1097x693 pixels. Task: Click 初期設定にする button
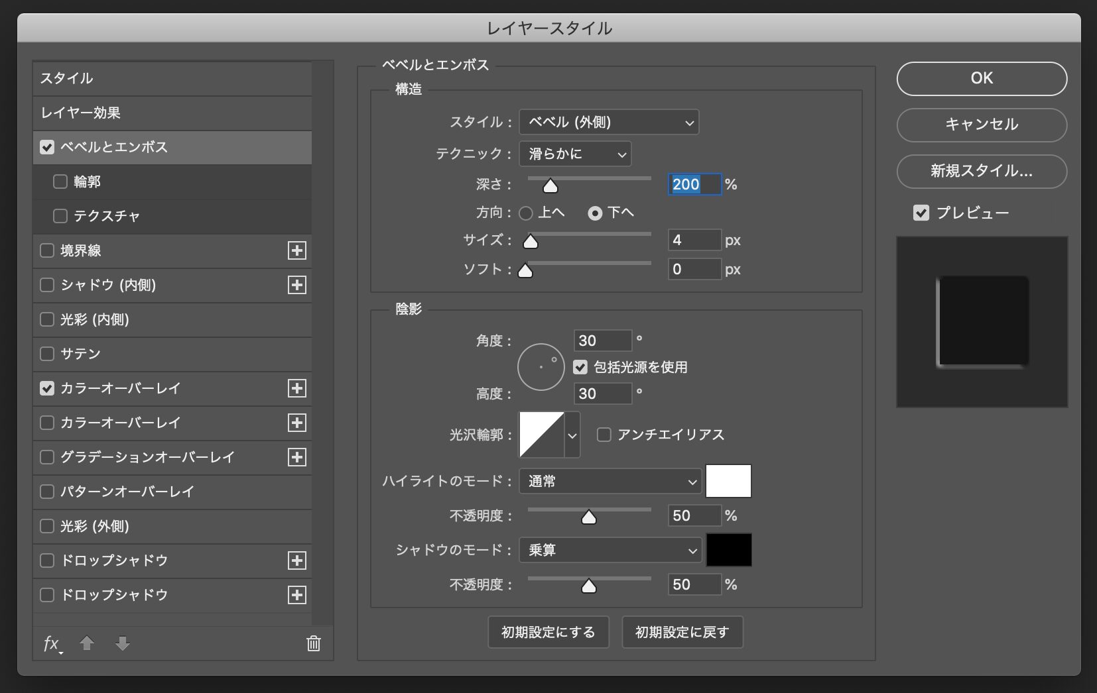pyautogui.click(x=548, y=632)
